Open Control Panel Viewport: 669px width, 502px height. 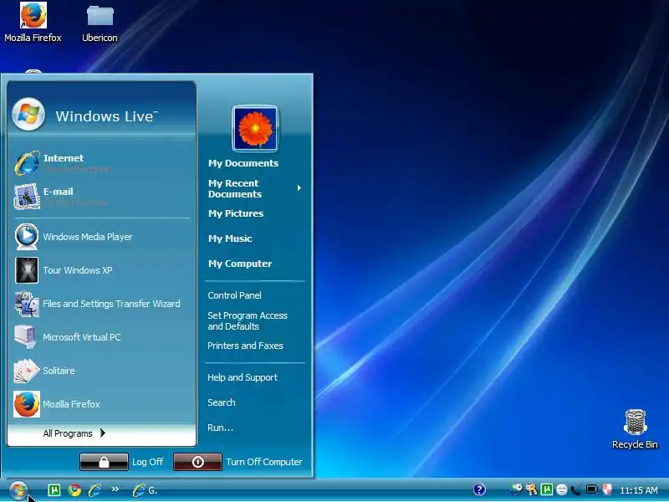click(x=234, y=295)
